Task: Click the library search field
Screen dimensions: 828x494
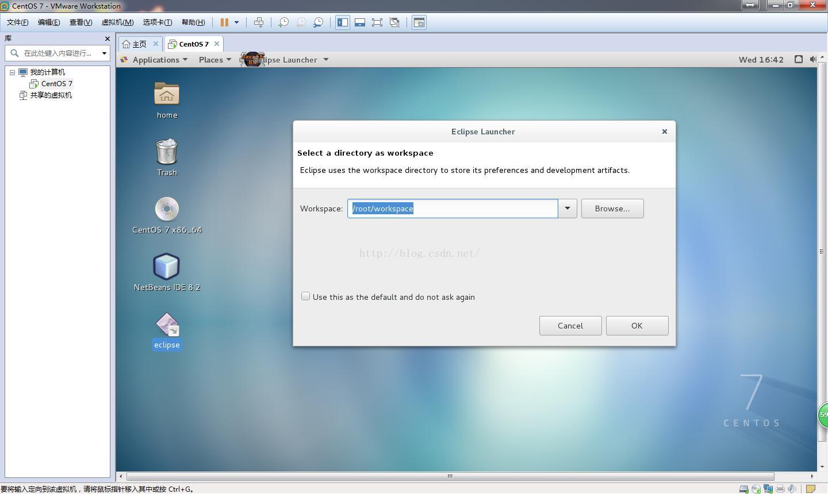Action: (58, 53)
